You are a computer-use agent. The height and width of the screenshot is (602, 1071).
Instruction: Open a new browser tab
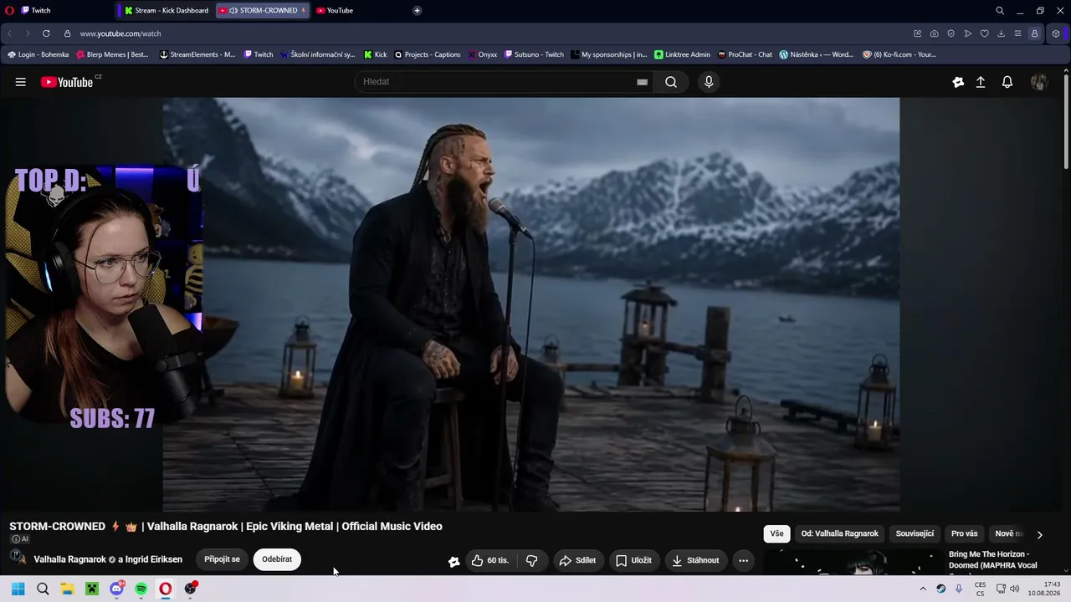pyautogui.click(x=417, y=11)
